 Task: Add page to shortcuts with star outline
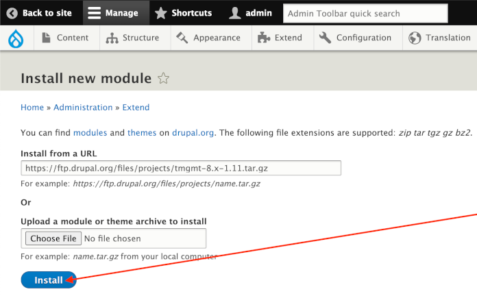(163, 78)
